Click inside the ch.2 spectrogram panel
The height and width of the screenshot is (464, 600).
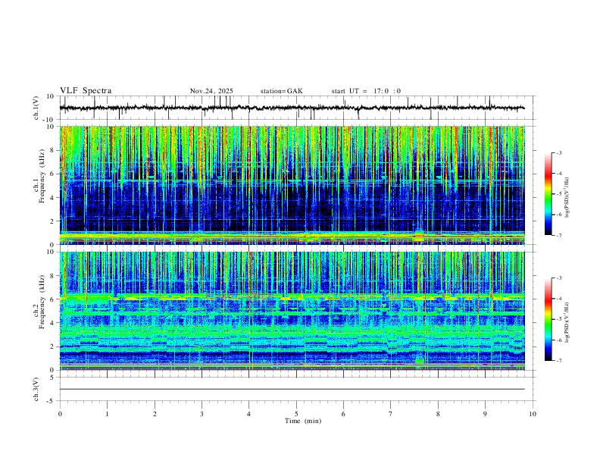coord(292,311)
